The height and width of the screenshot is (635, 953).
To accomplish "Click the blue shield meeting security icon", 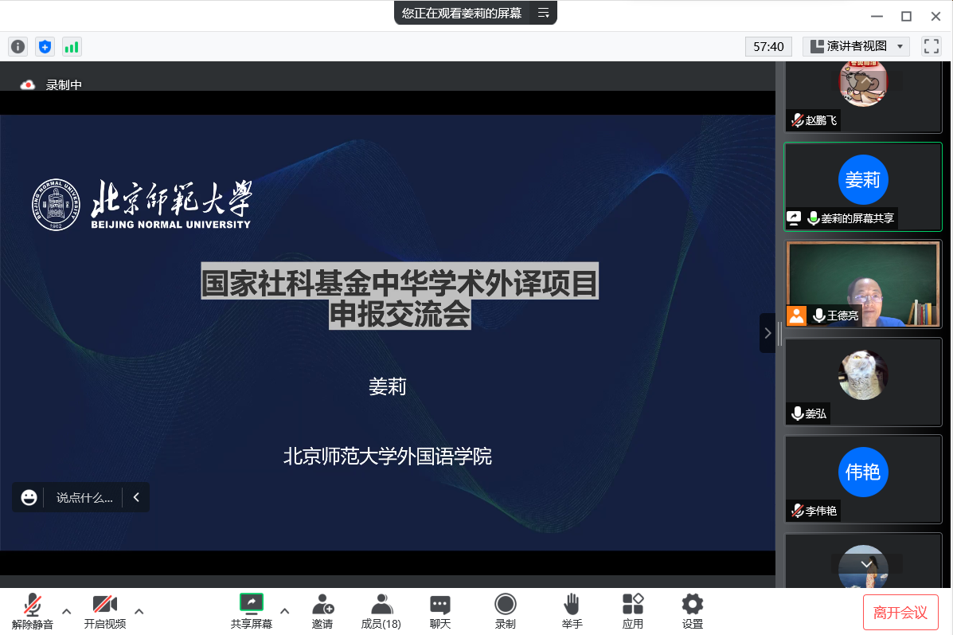I will point(45,46).
